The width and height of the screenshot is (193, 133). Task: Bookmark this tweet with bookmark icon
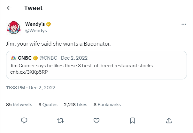click(133, 120)
